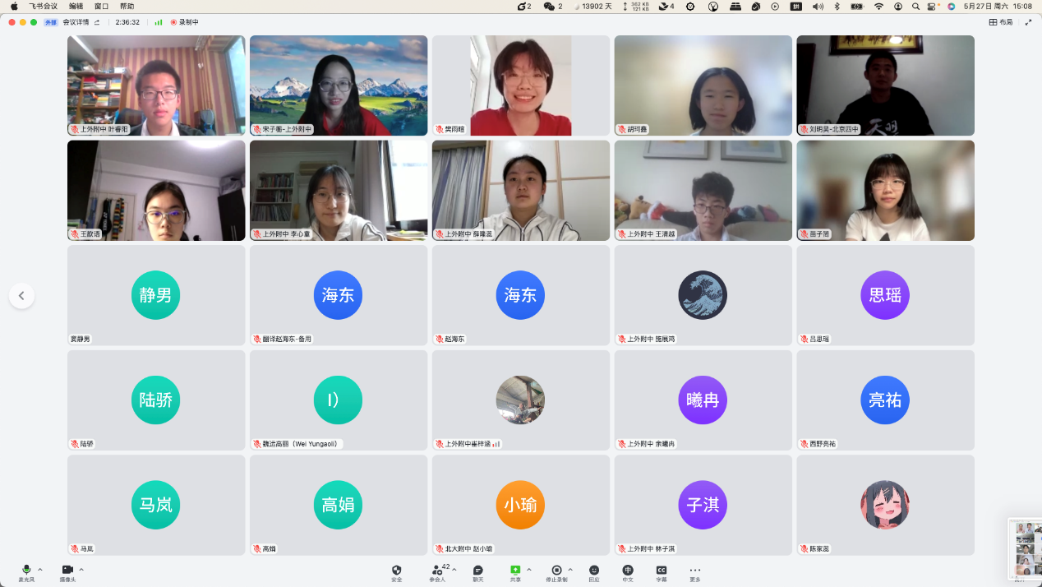The width and height of the screenshot is (1042, 587).
Task: Open the layout (布局) selector
Action: click(1001, 22)
